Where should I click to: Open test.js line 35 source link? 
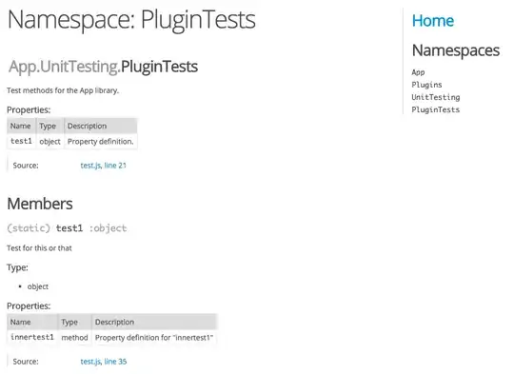pos(104,362)
